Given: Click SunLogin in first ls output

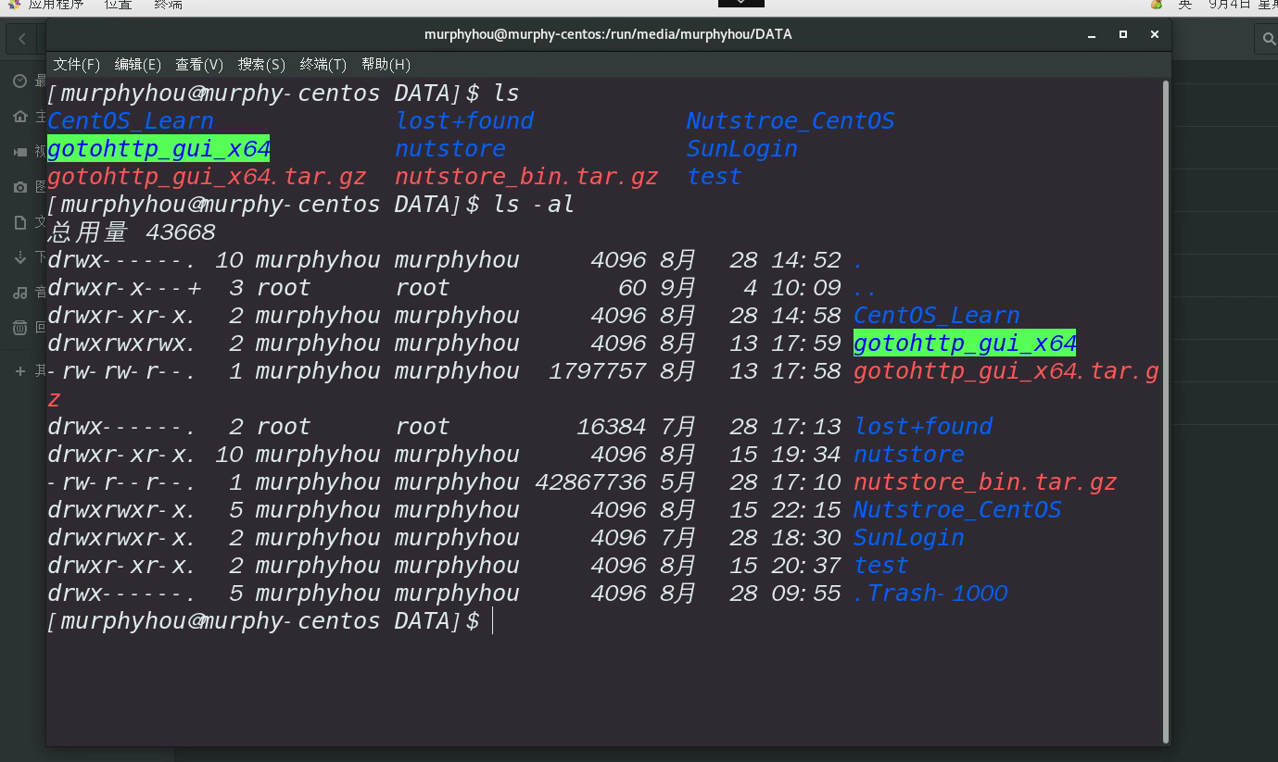Looking at the screenshot, I should pos(741,149).
